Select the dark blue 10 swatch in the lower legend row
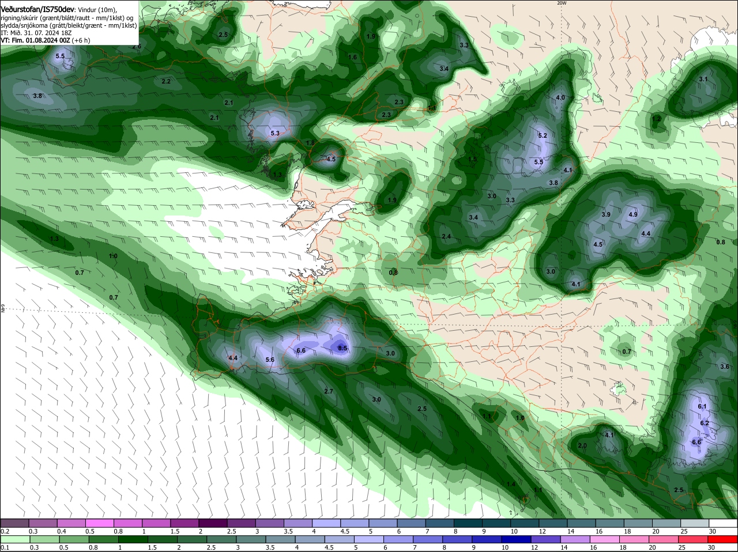This screenshot has width=738, height=552. point(516,539)
